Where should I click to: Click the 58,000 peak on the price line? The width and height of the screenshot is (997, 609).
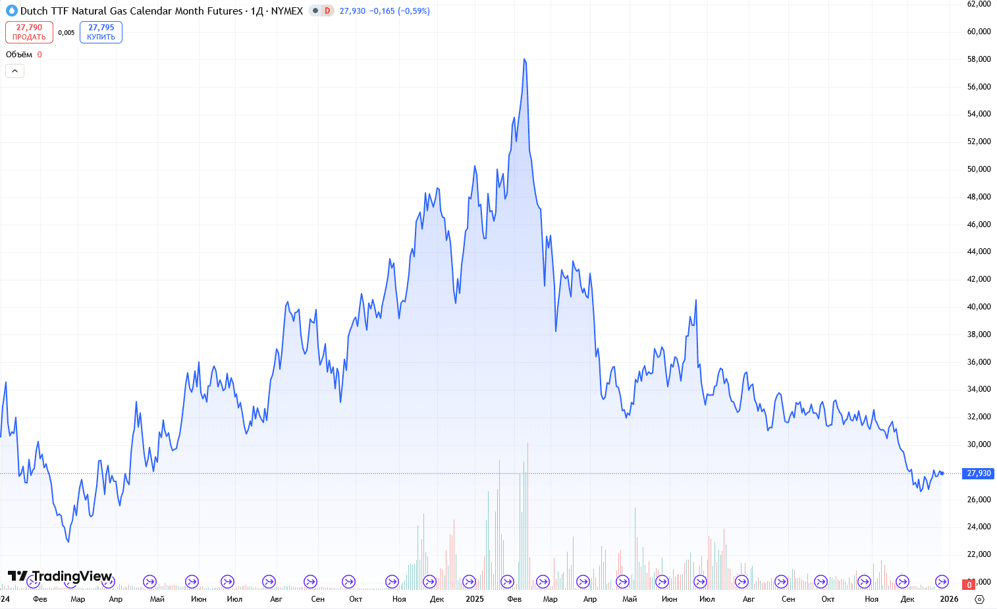pos(524,59)
